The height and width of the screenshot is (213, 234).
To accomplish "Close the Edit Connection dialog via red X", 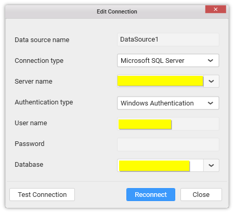I will click(x=216, y=9).
